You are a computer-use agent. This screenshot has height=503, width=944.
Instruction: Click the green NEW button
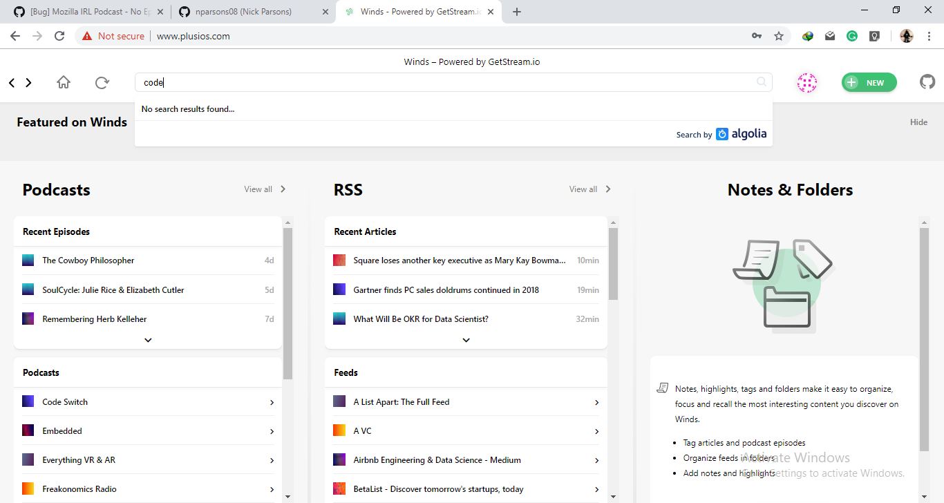pos(869,82)
